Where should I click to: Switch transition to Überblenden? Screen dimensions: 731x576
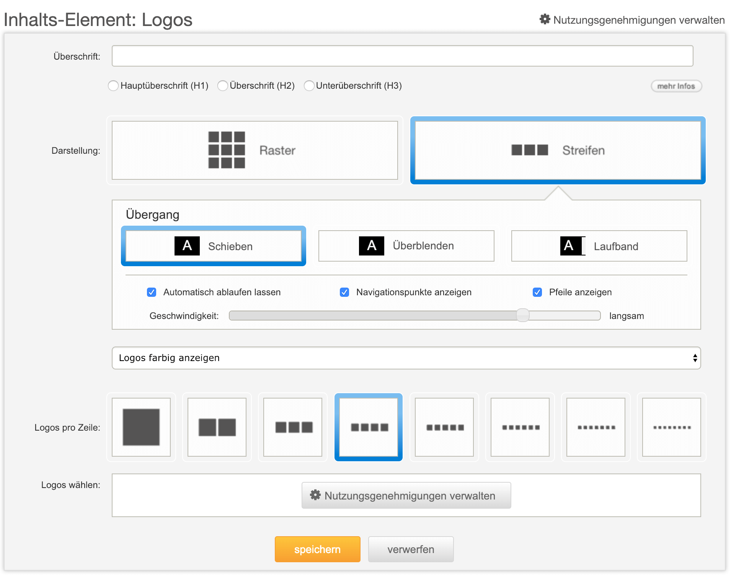pyautogui.click(x=406, y=246)
